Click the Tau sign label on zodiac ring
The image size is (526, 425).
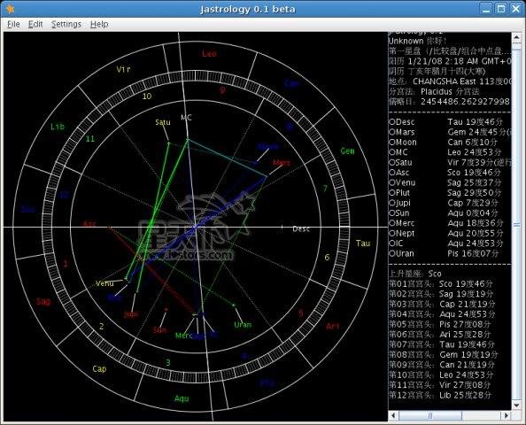tap(363, 243)
